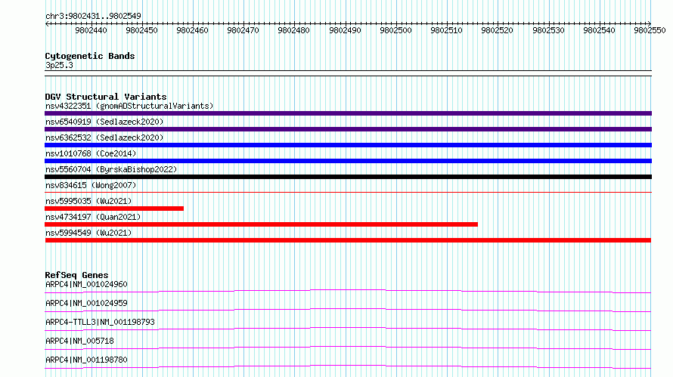
Task: Open variant label nsv6540919 (Sedlazeck2020)
Action: click(104, 122)
